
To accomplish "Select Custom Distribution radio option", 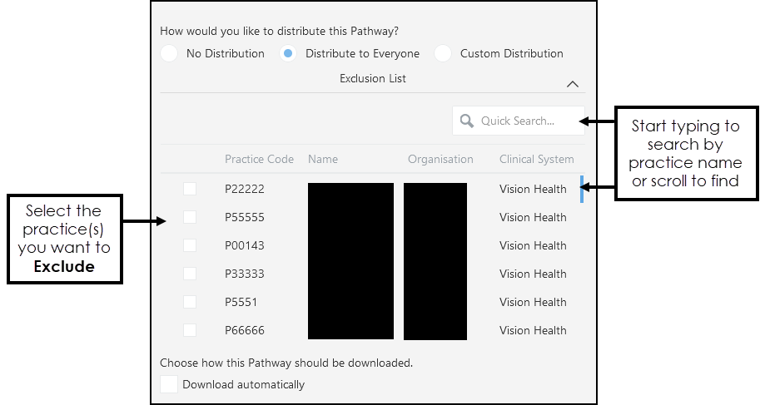I will [x=443, y=54].
